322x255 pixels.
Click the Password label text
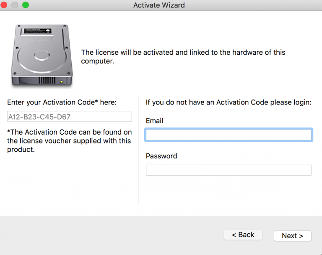(x=161, y=156)
